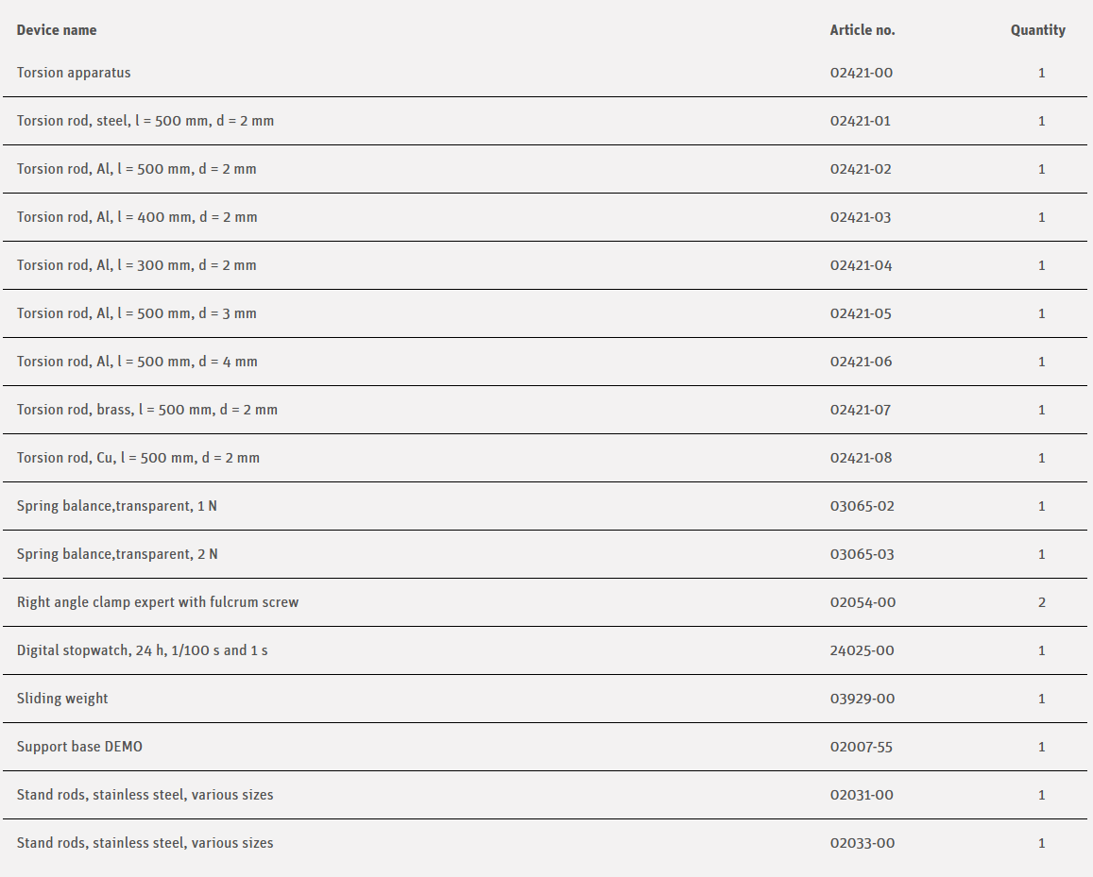Click article number 03065-03
1093x877 pixels.
click(x=862, y=554)
